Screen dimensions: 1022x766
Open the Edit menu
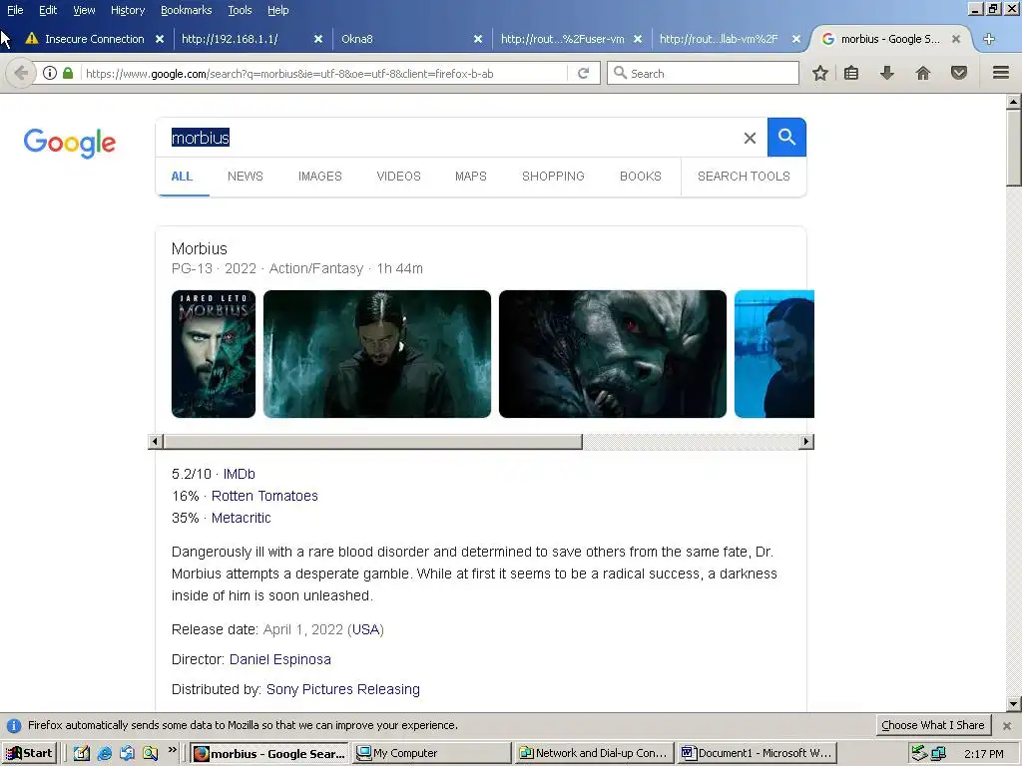point(48,10)
